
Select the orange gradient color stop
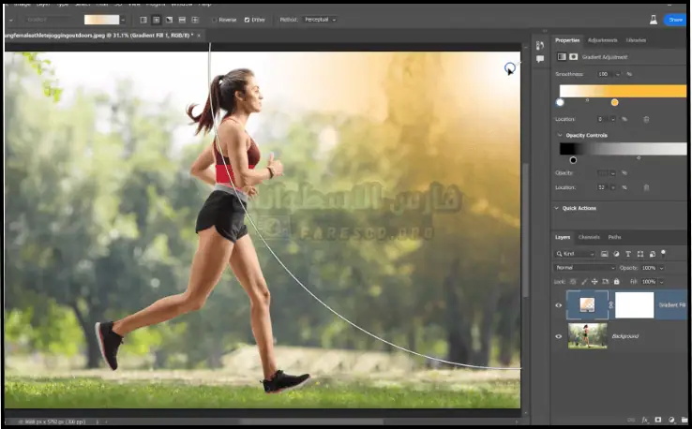[614, 102]
